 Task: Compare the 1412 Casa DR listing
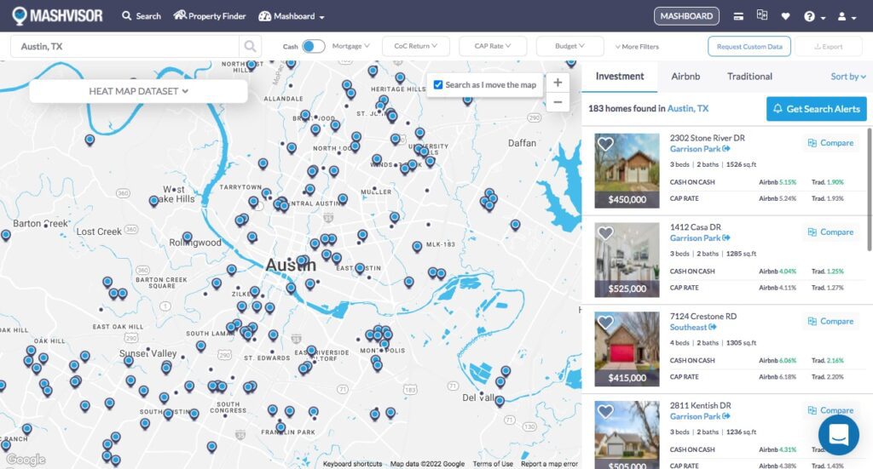[x=830, y=232]
